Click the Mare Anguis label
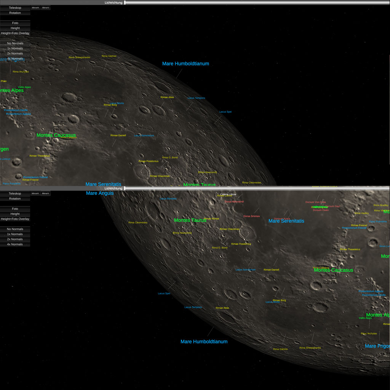The width and height of the screenshot is (390, 390). 100,193
